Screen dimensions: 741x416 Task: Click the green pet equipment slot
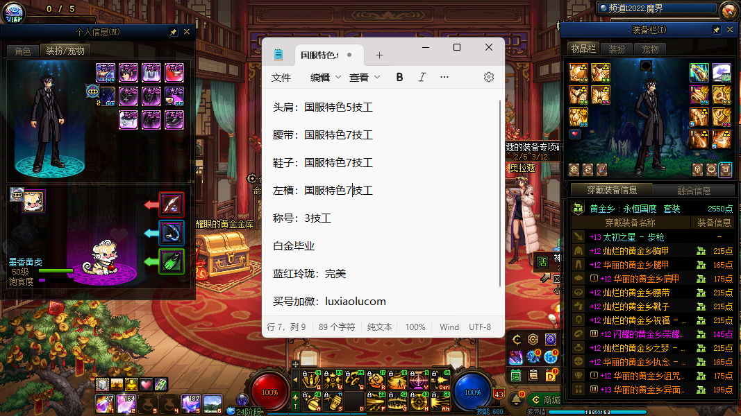172,262
